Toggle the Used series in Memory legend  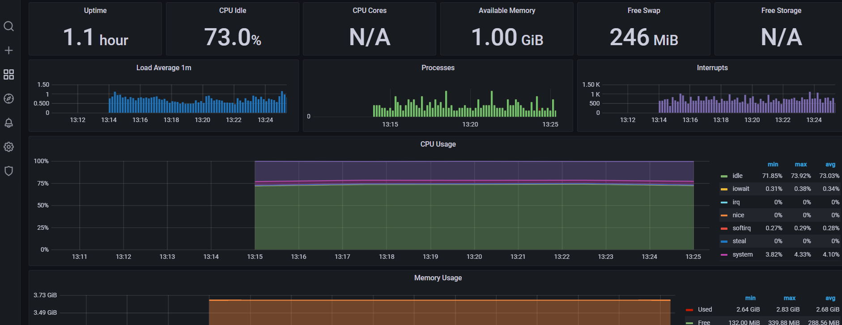pyautogui.click(x=705, y=309)
